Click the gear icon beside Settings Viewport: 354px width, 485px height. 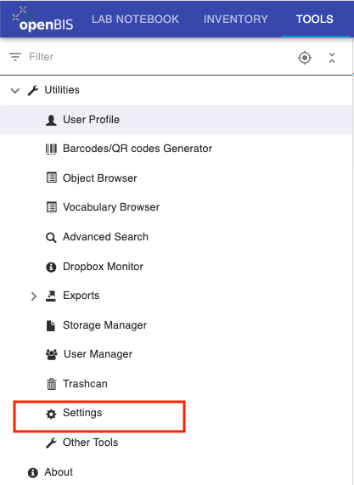click(x=51, y=414)
